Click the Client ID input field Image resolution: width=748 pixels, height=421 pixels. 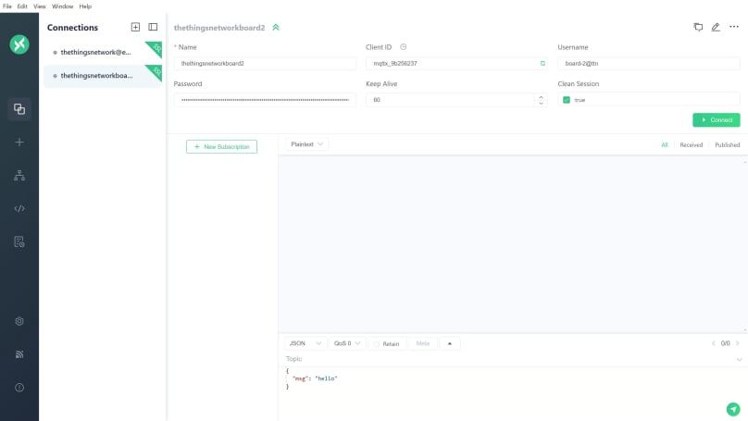point(456,64)
